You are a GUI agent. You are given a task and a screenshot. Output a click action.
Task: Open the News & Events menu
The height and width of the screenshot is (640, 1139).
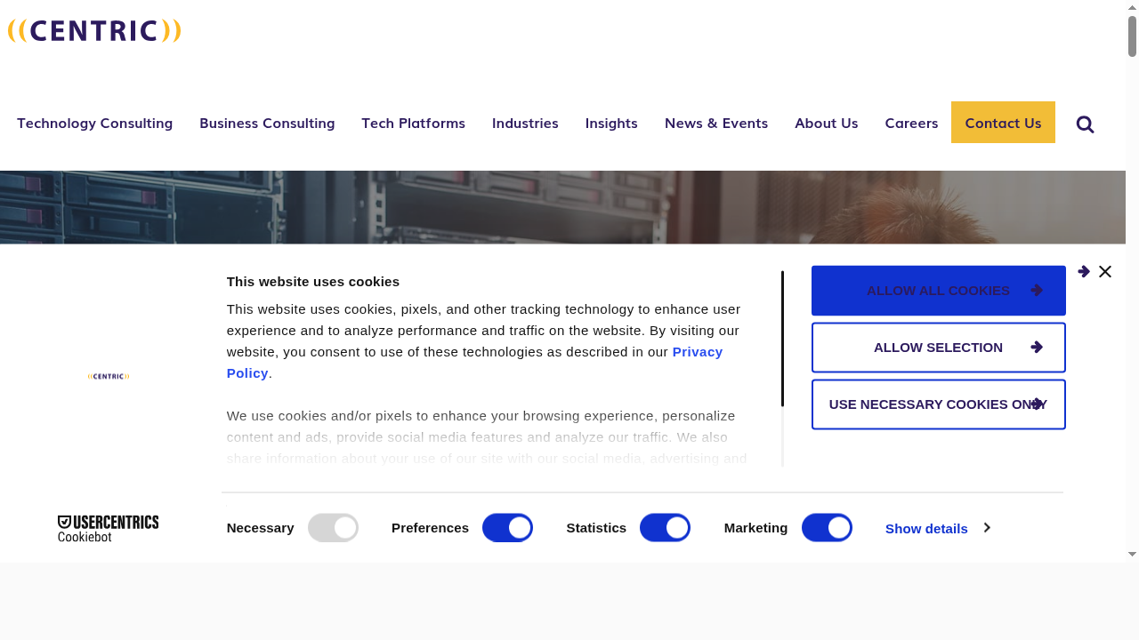coord(716,123)
